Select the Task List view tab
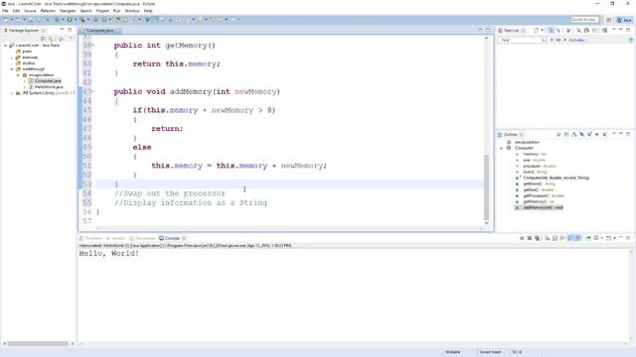The image size is (636, 357). [511, 31]
